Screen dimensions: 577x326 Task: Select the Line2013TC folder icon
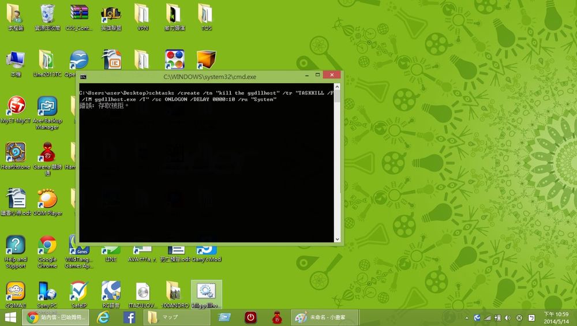(x=47, y=63)
